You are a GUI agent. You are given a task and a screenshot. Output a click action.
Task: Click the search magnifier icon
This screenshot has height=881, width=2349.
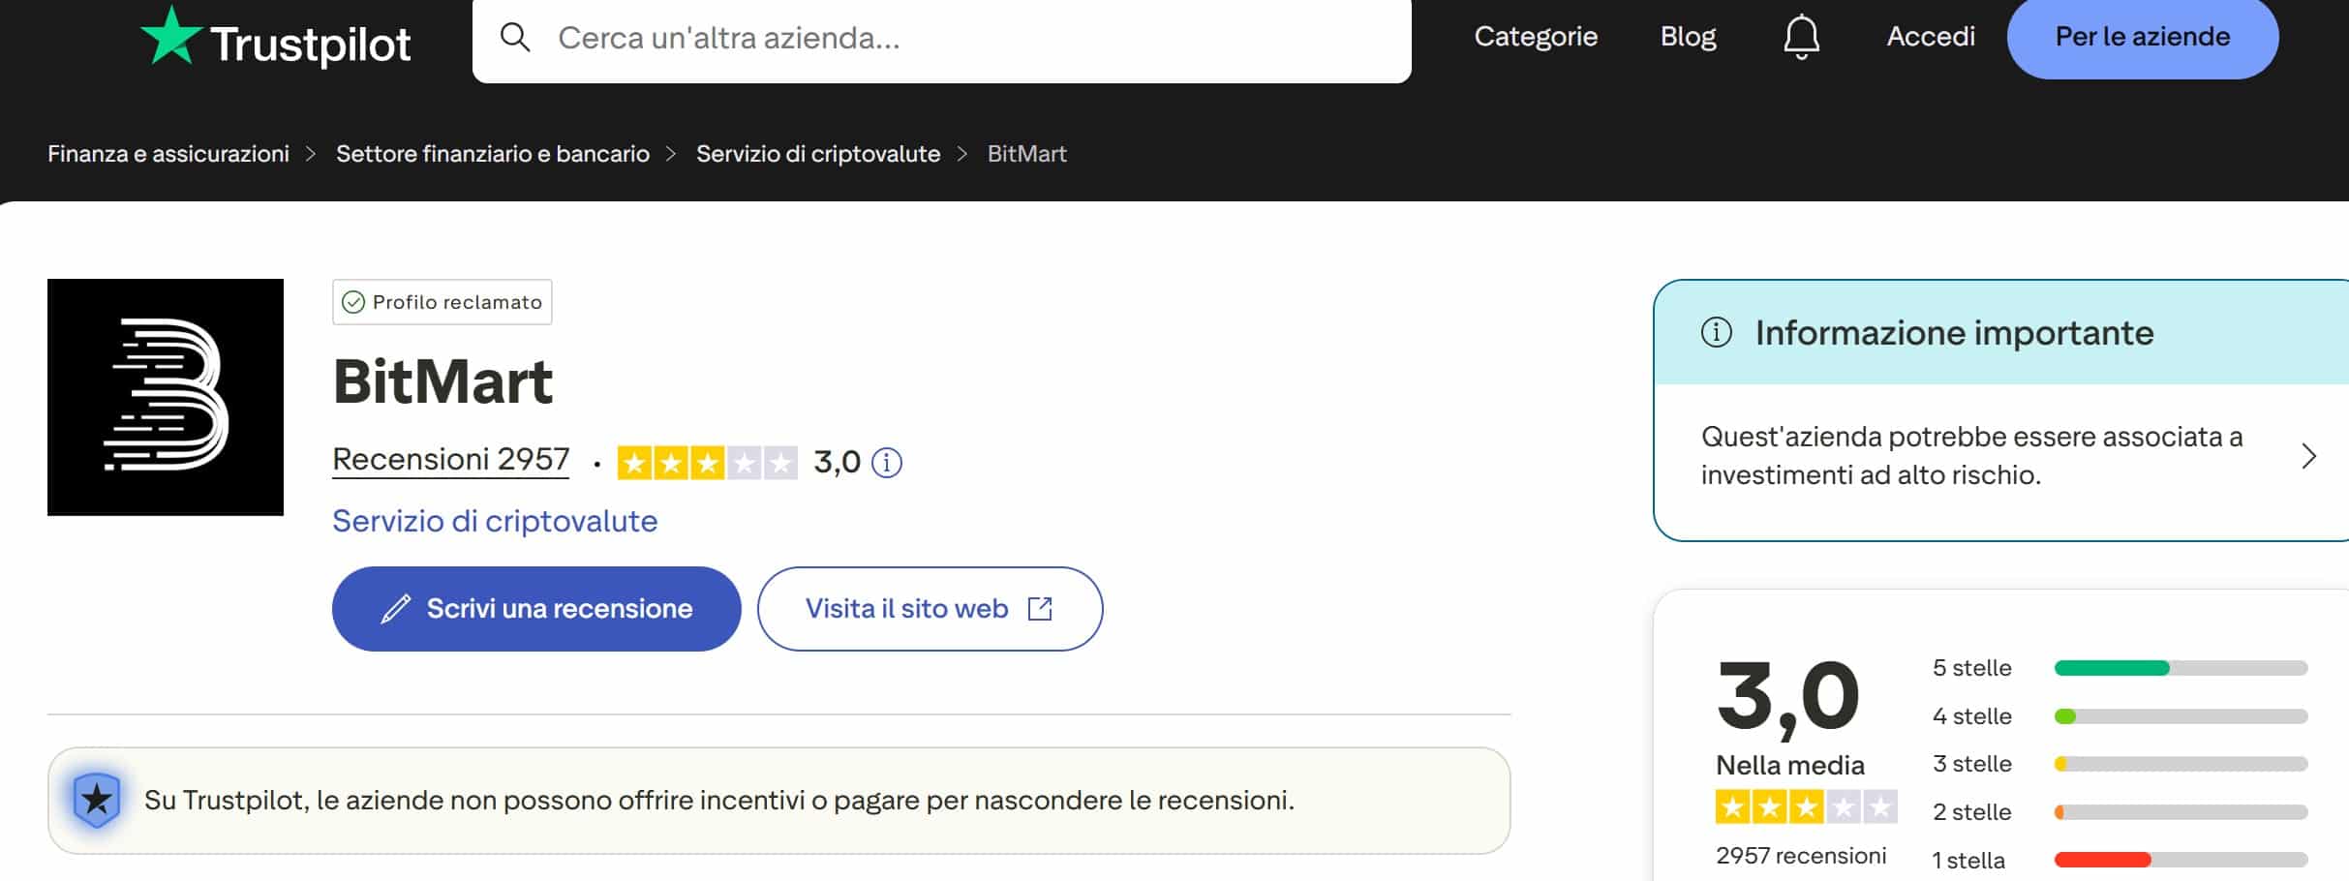(x=516, y=37)
